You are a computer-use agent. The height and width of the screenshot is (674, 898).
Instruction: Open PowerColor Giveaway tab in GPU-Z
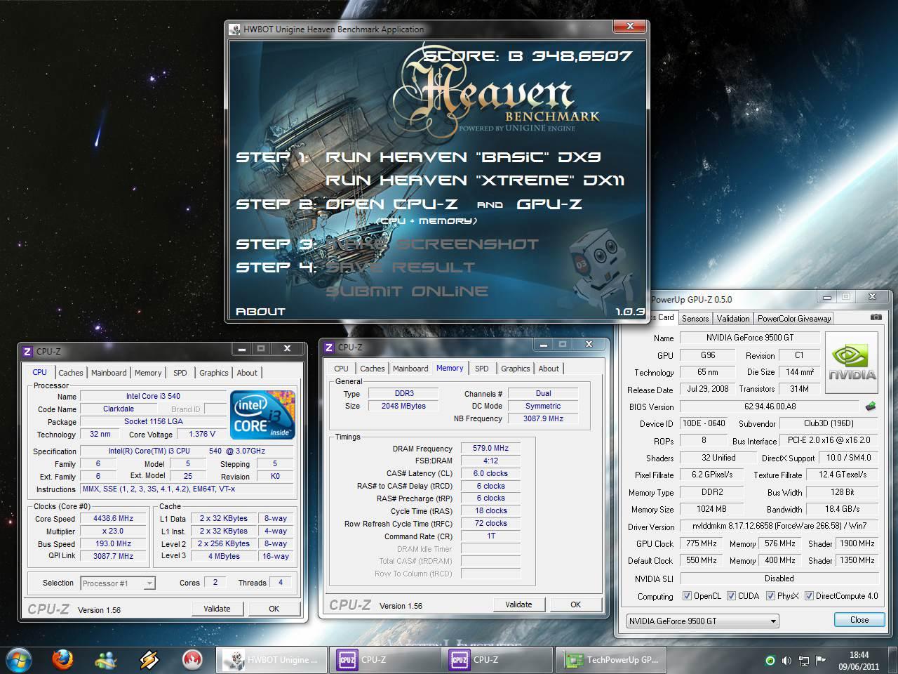[x=794, y=319]
